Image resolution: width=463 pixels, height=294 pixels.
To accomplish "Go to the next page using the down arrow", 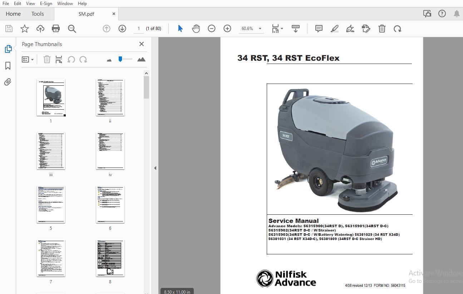I will pos(122,29).
